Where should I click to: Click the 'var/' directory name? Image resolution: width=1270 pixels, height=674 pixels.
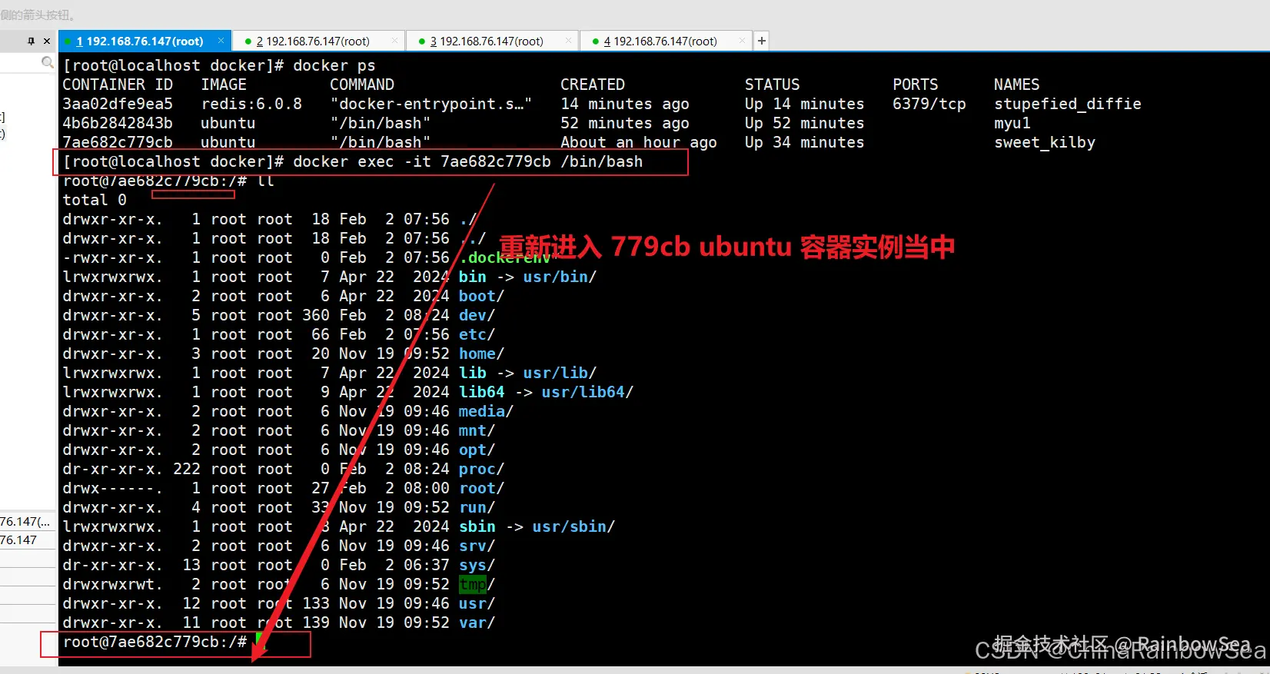coord(477,623)
